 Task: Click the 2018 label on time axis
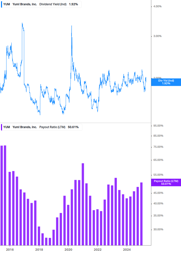pos(39,250)
